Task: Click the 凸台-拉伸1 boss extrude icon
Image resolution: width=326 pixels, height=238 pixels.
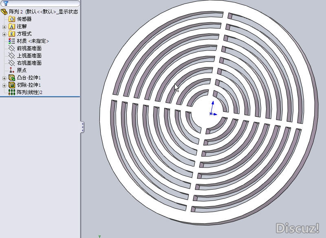Action: [12, 78]
